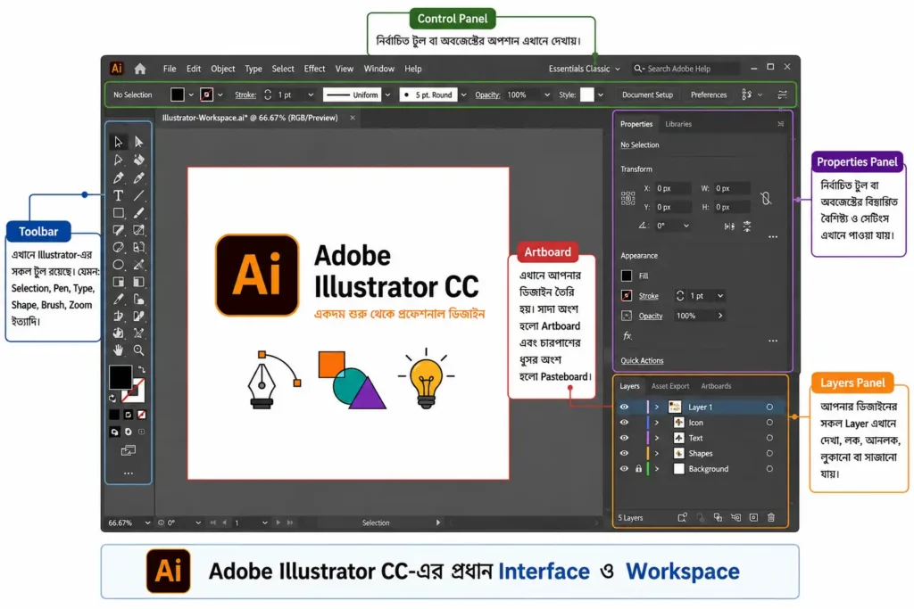This screenshot has width=914, height=609.
Task: Expand the Text sublayer arrow
Action: [657, 438]
